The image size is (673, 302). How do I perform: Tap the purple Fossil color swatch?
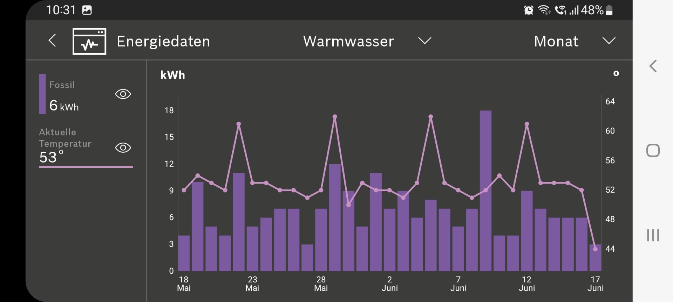click(42, 94)
